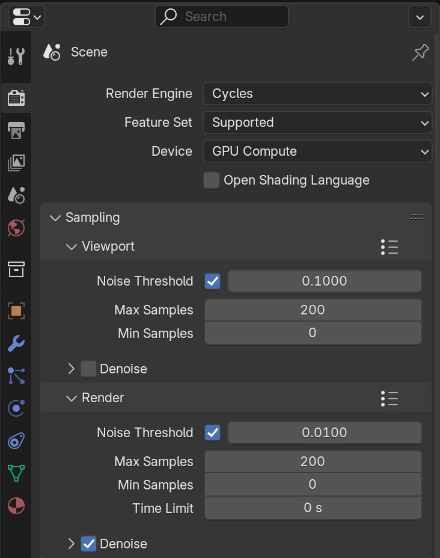Collapse the Viewport subpanel
440x558 pixels.
tap(72, 247)
